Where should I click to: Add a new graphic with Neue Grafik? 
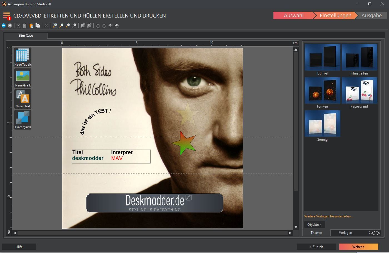(23, 78)
